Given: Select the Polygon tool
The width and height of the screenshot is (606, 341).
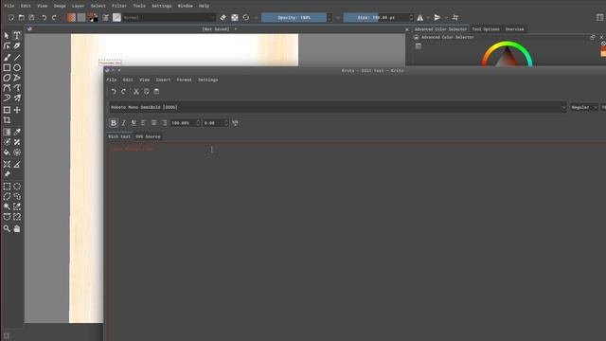Looking at the screenshot, I should 7,78.
